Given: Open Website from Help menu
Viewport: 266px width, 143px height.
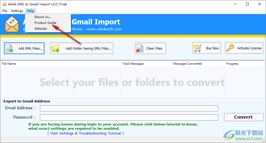Looking at the screenshot, I should click(x=40, y=29).
